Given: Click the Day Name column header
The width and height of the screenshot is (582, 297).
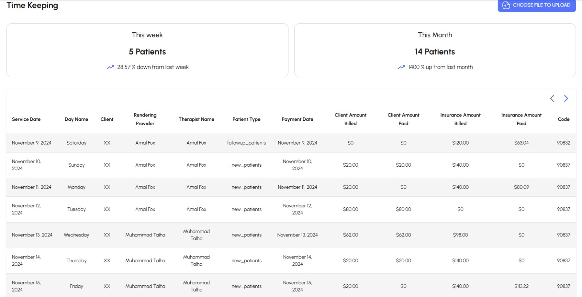Looking at the screenshot, I should click(76, 119).
